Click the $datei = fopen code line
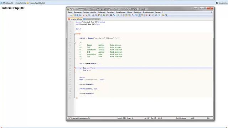 pos(100,38)
